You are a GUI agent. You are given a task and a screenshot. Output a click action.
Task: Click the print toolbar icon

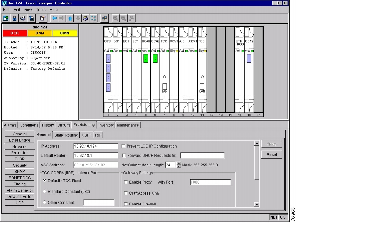(x=23, y=18)
